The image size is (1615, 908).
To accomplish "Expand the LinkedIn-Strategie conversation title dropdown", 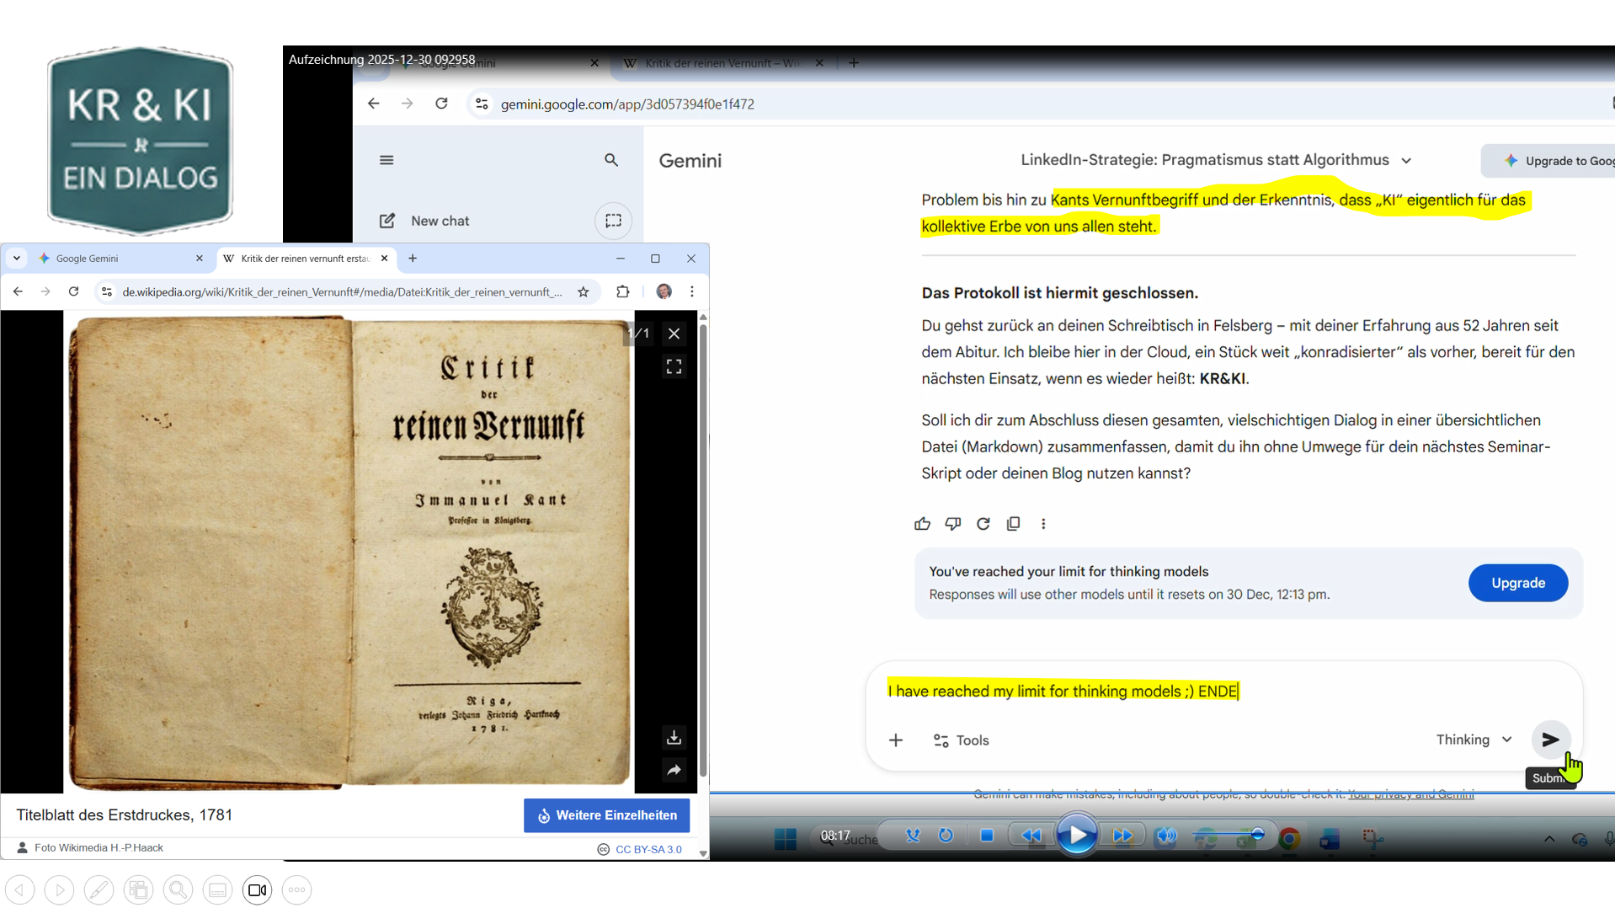I will (1406, 160).
